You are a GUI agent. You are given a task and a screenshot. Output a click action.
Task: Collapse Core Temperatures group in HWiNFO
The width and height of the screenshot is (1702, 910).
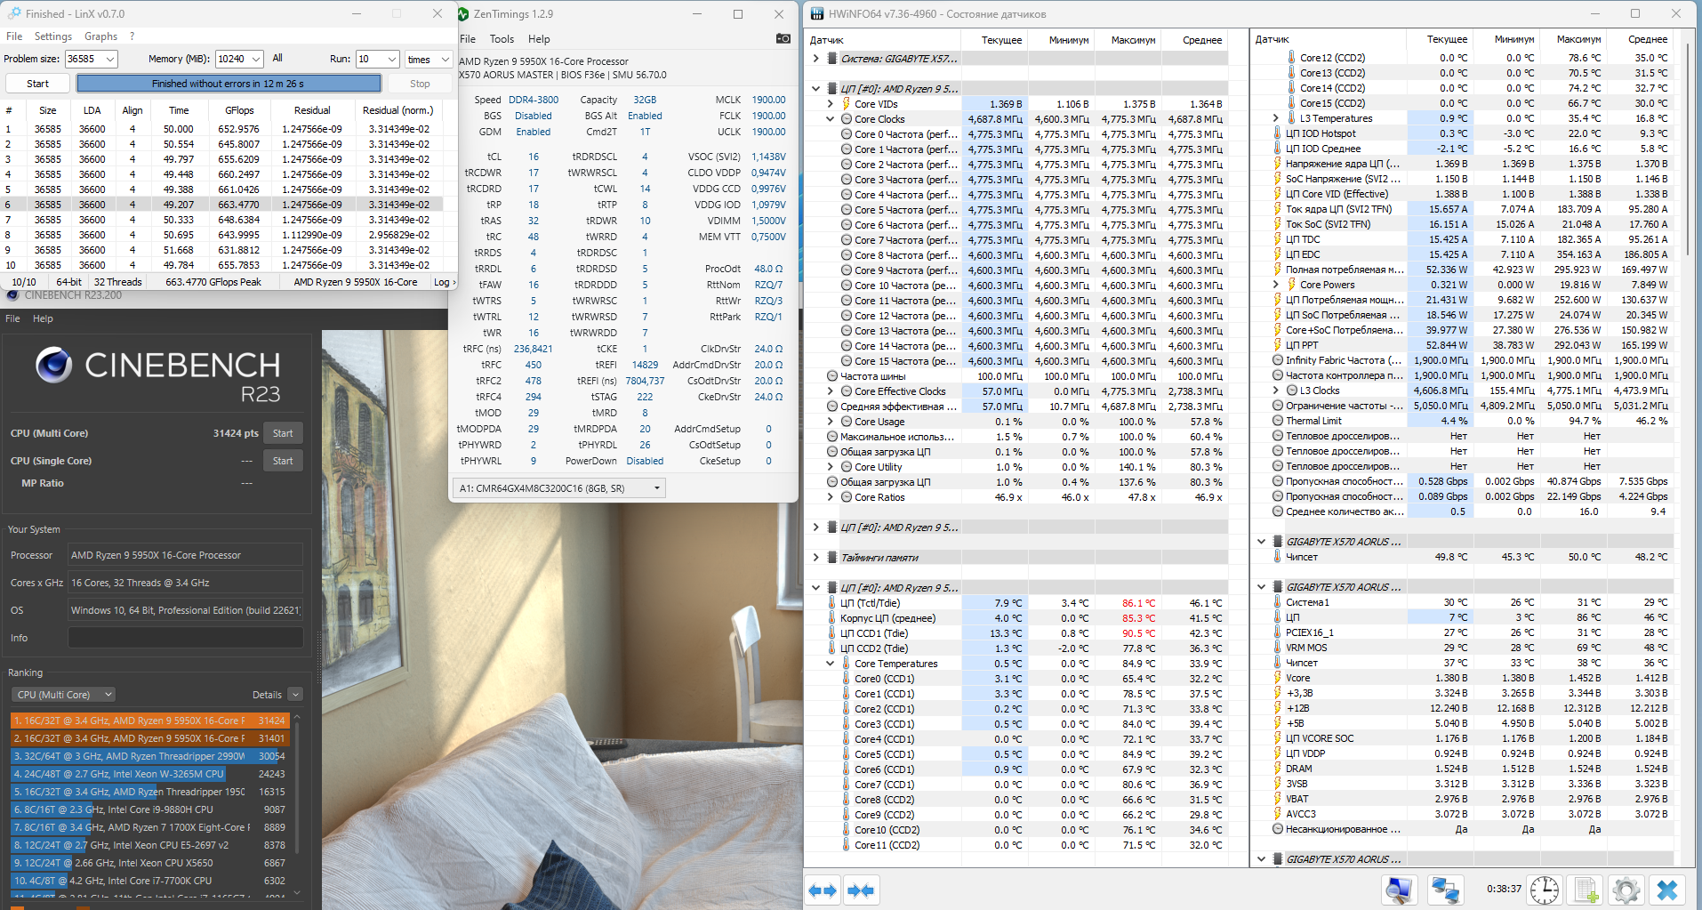pos(830,664)
